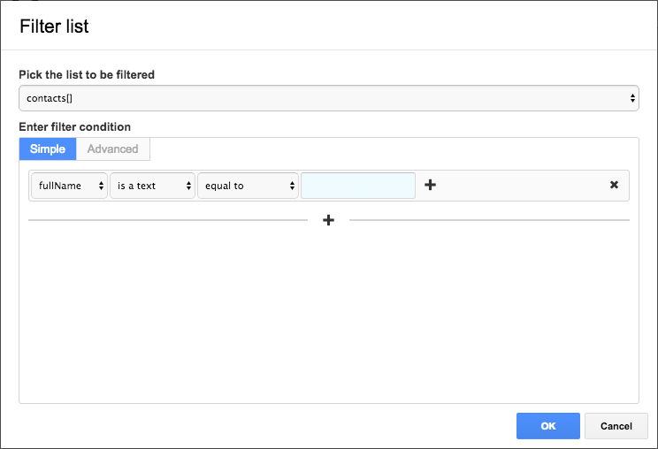
Task: Switch to the Simple tab
Action: [48, 149]
